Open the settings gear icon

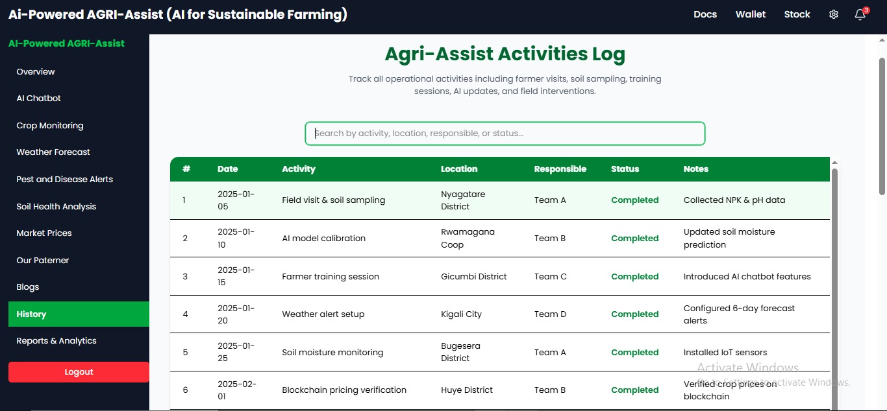pos(834,14)
